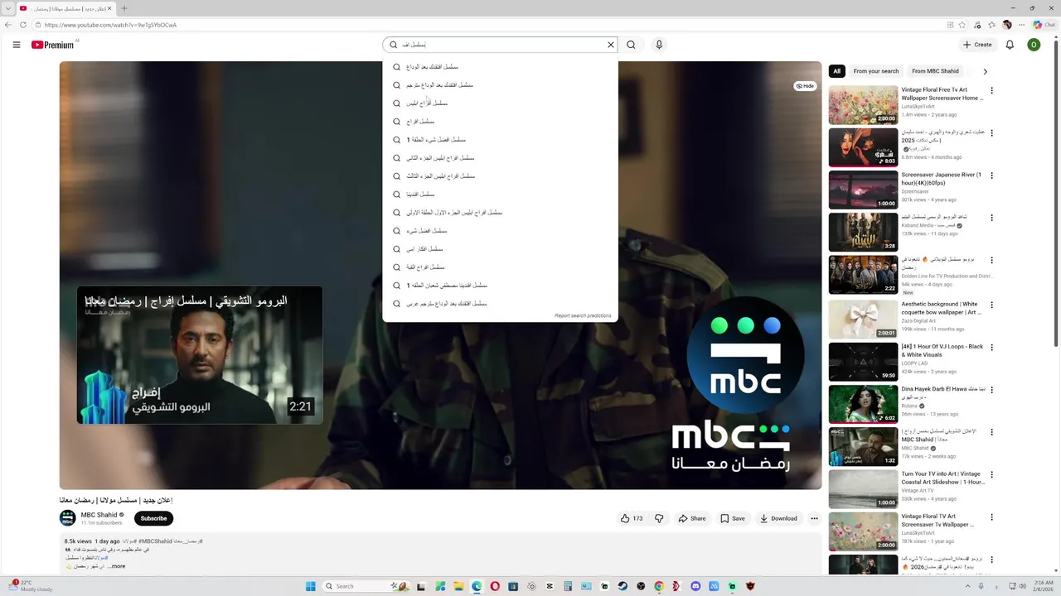This screenshot has width=1061, height=596.
Task: Select suggestion مسلسل افندينا
Action: [x=500, y=195]
